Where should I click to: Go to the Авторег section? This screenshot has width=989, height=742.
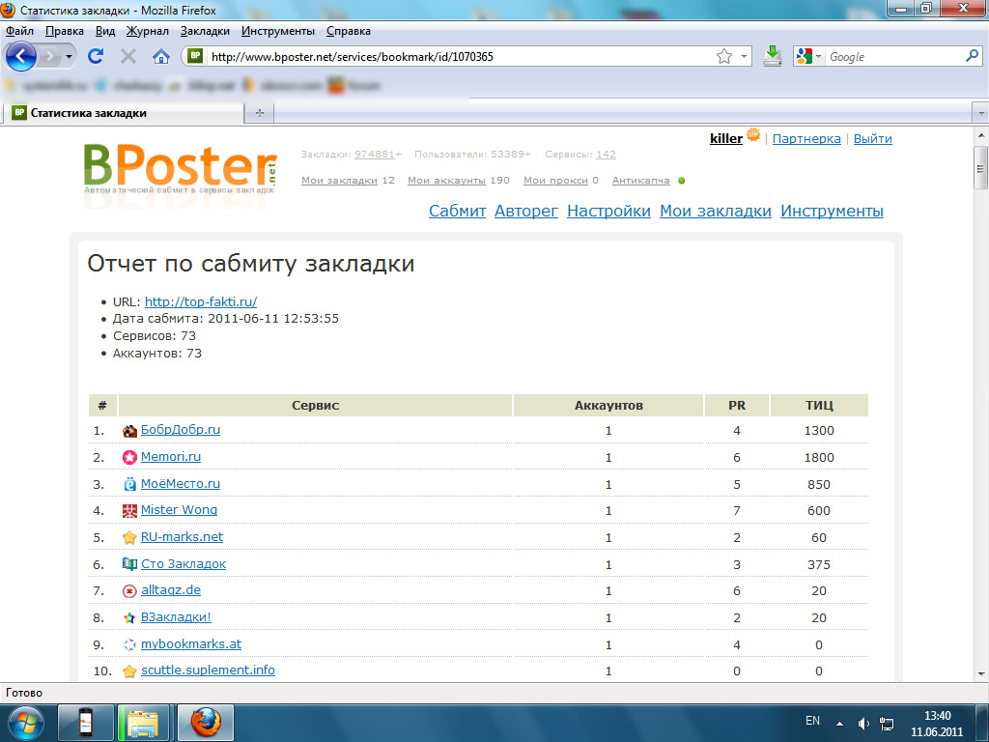(526, 212)
